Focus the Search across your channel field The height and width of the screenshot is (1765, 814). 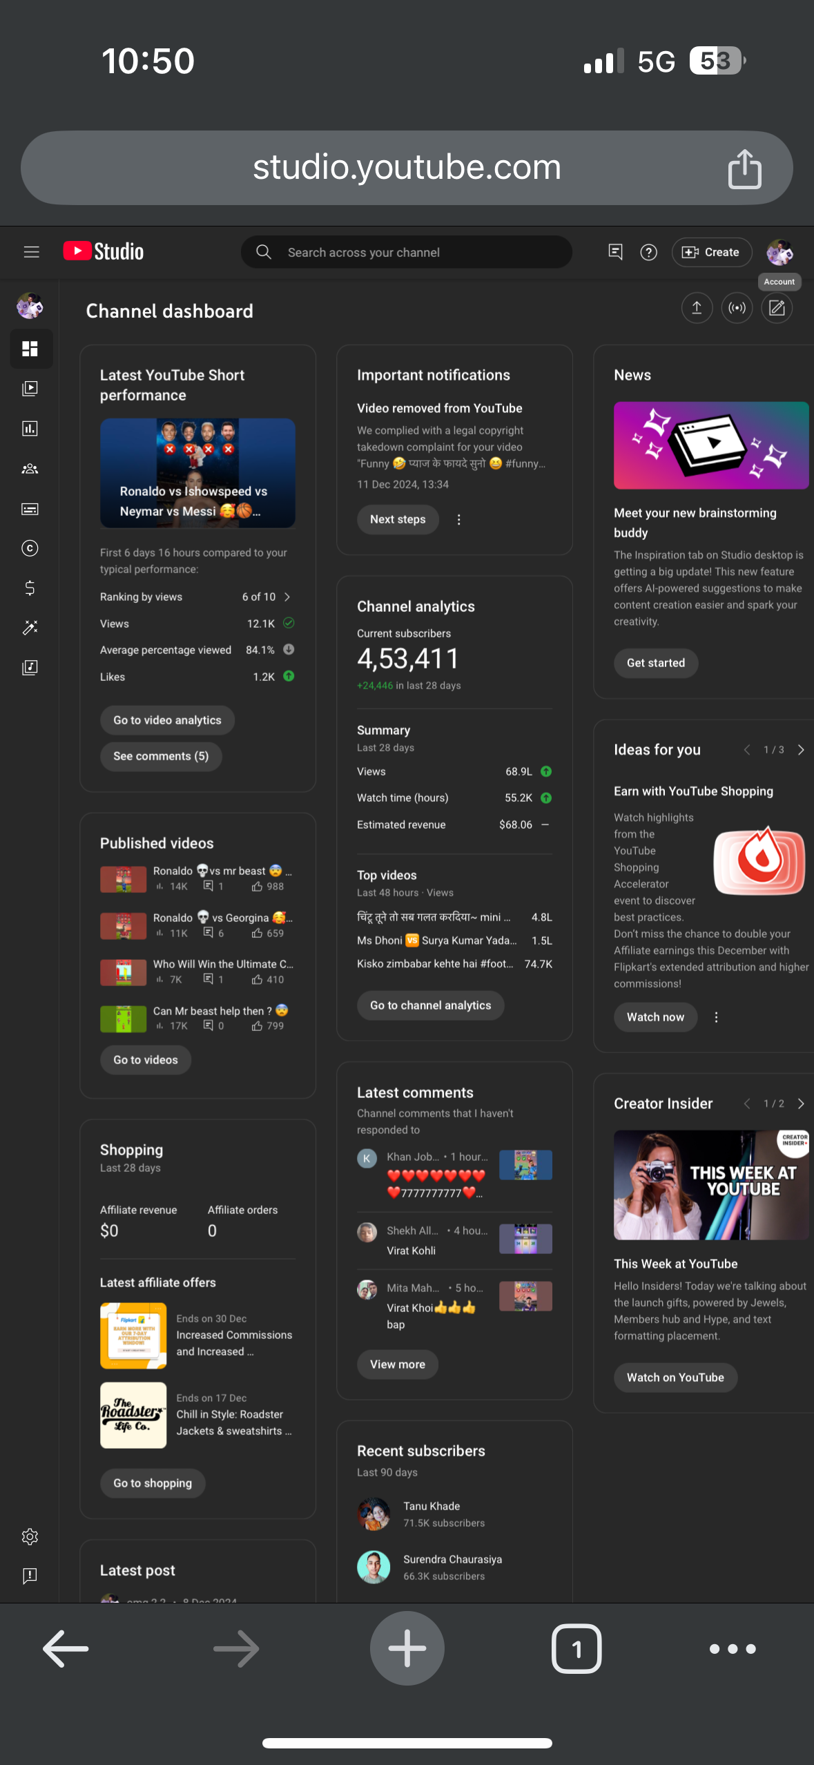pos(406,252)
